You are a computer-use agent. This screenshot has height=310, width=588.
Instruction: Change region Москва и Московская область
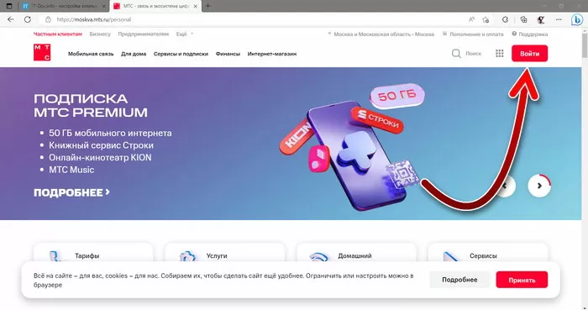click(381, 34)
